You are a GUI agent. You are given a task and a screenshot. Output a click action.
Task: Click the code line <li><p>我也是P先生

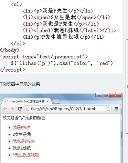tap(61, 24)
